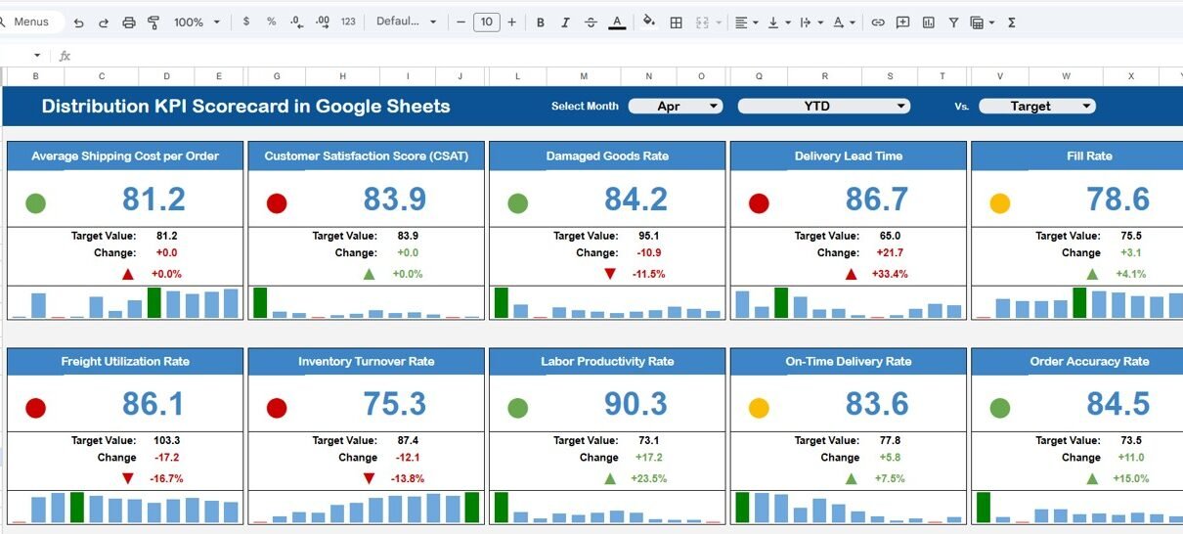Expand the YTD dropdown
The height and width of the screenshot is (534, 1183).
[x=823, y=106]
